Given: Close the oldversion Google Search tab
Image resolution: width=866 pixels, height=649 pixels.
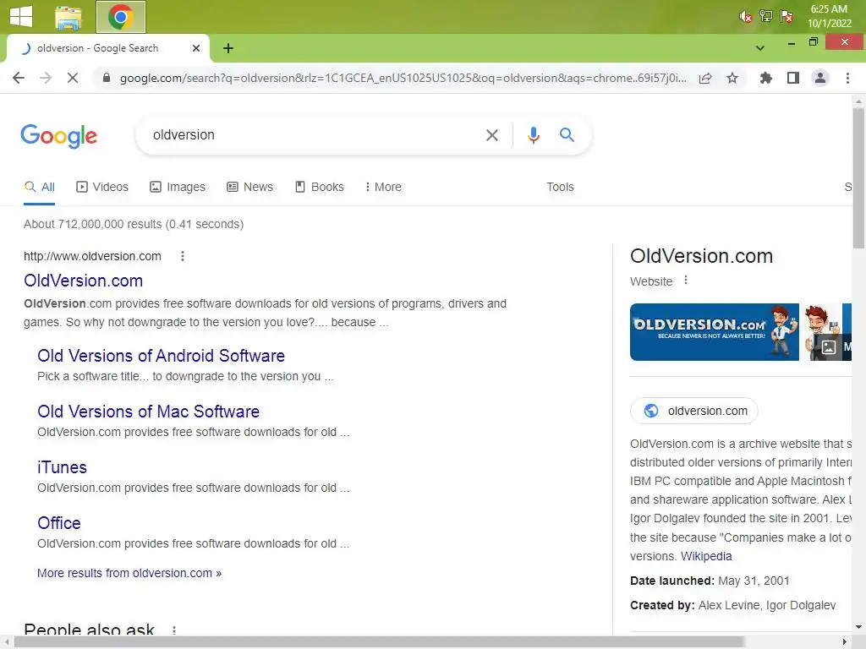Looking at the screenshot, I should [x=196, y=48].
